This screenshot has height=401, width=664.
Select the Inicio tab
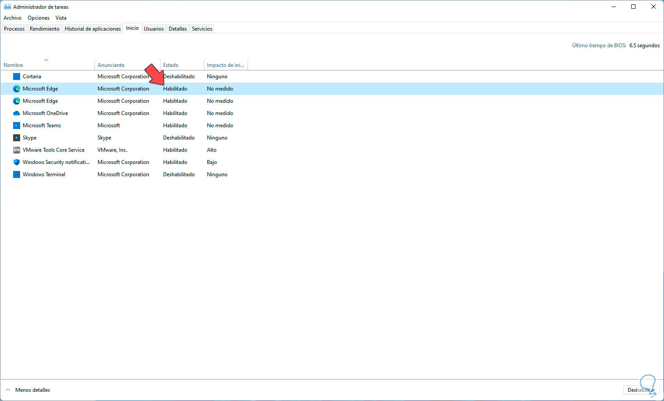[133, 28]
